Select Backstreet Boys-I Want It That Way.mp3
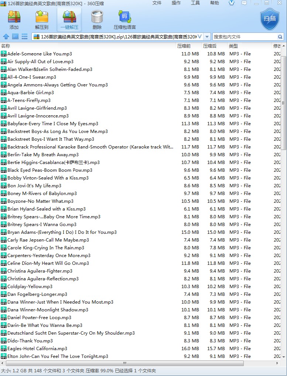This screenshot has width=287, height=376. tap(51, 139)
